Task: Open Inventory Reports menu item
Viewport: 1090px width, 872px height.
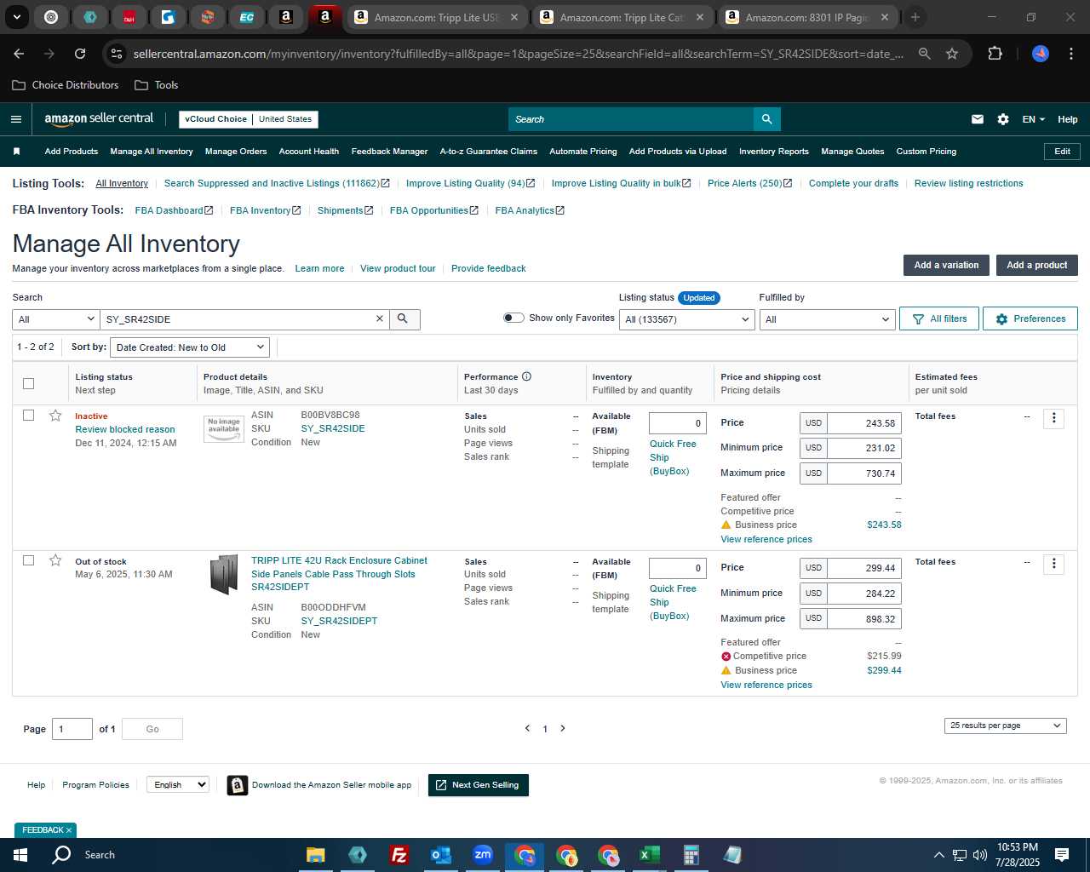Action: click(774, 152)
